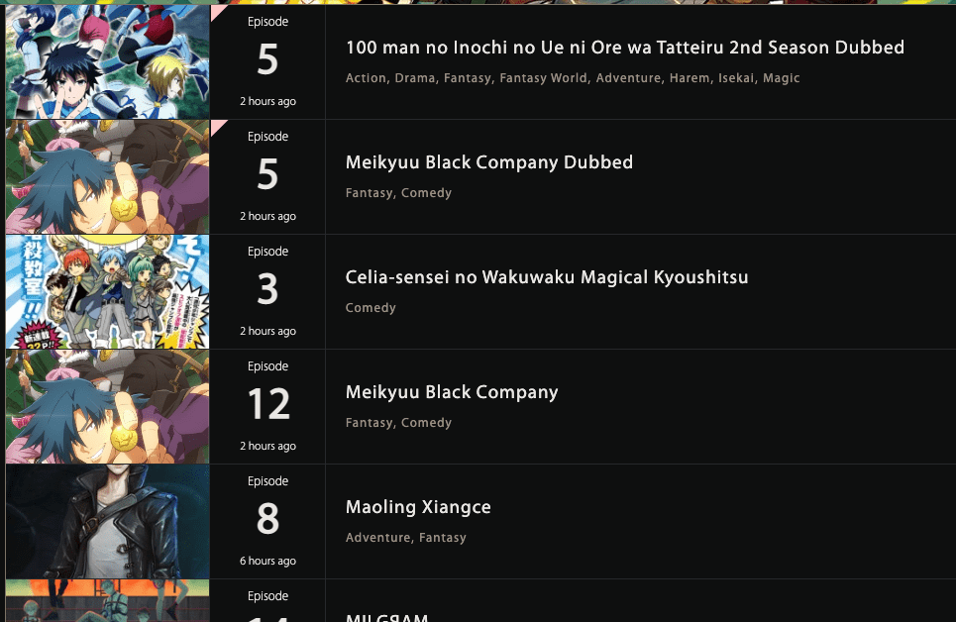Open the Meikyuu Black Company Dubbed title link
956x622 pixels.
click(488, 162)
